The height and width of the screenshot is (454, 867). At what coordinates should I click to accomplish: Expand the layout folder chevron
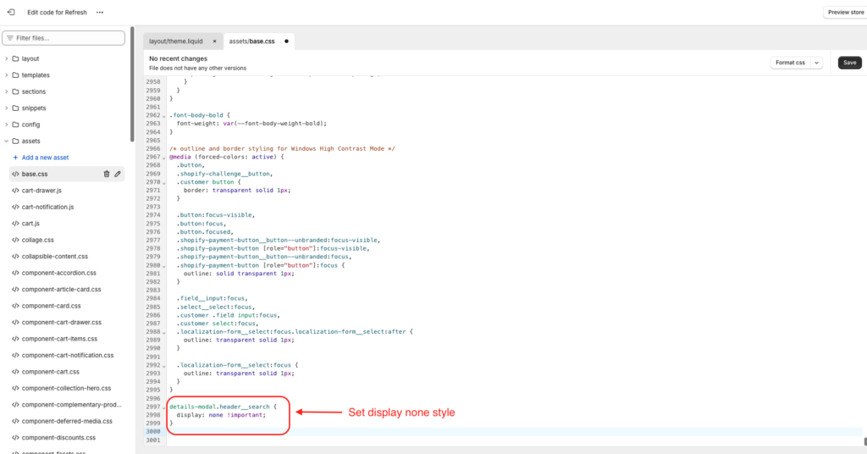(x=7, y=58)
